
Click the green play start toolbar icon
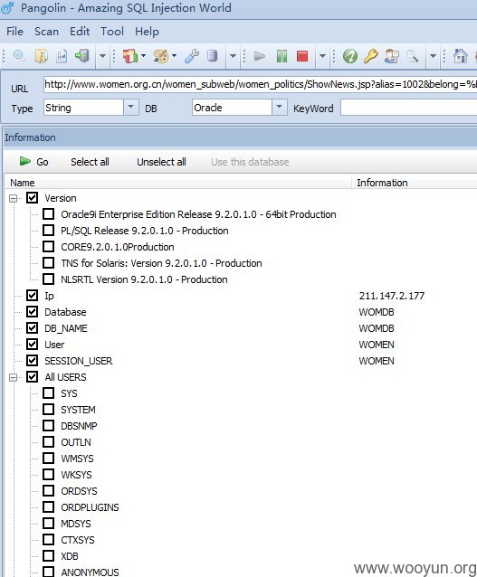click(x=260, y=56)
